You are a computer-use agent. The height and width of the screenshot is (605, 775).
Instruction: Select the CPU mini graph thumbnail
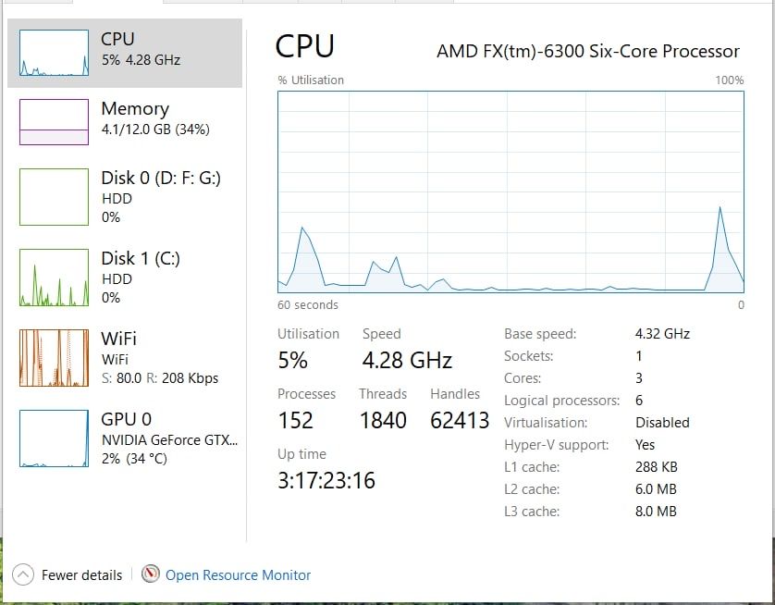[x=54, y=53]
